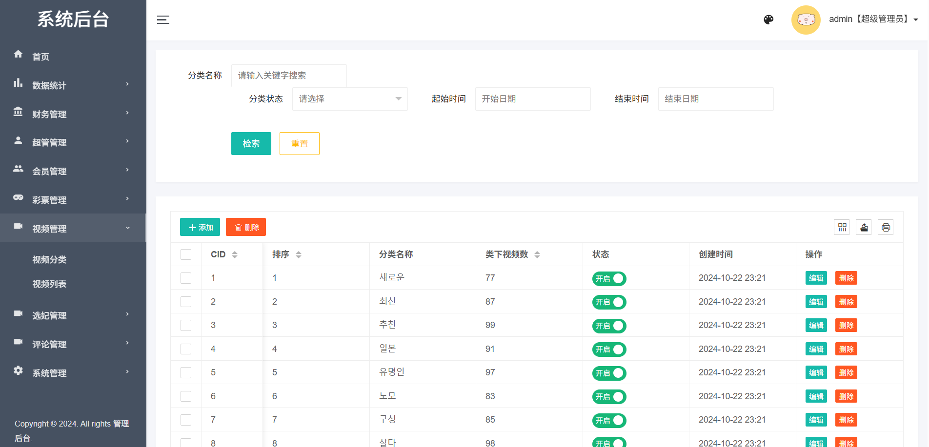Go to 首页 in sidebar
The height and width of the screenshot is (447, 929).
point(41,57)
